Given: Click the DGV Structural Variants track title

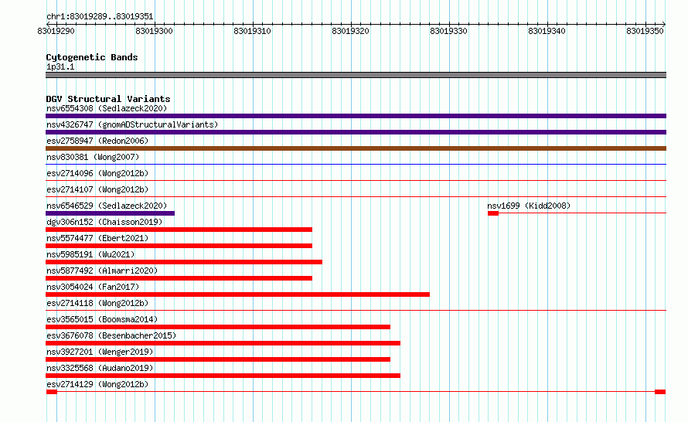Looking at the screenshot, I should [108, 99].
